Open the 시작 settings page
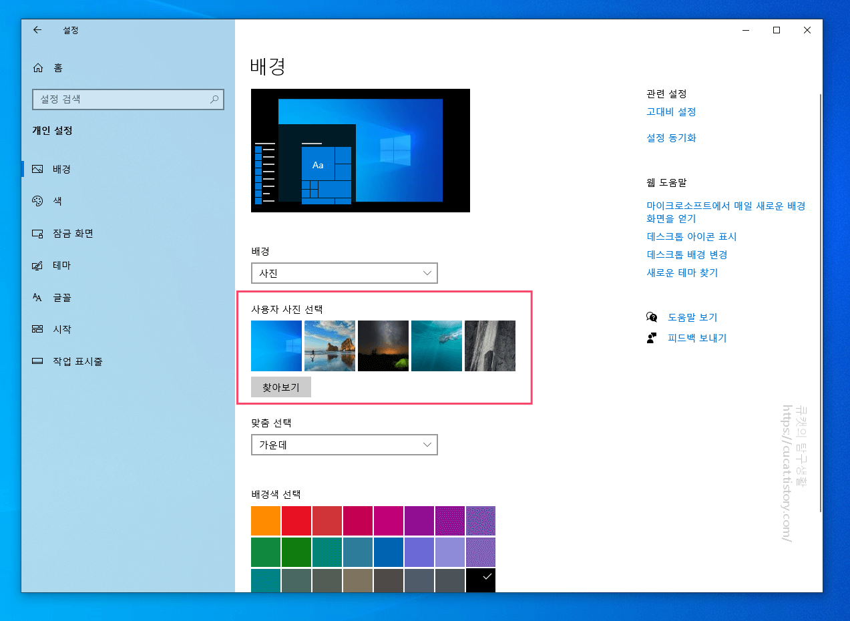Image resolution: width=850 pixels, height=621 pixels. 62,329
